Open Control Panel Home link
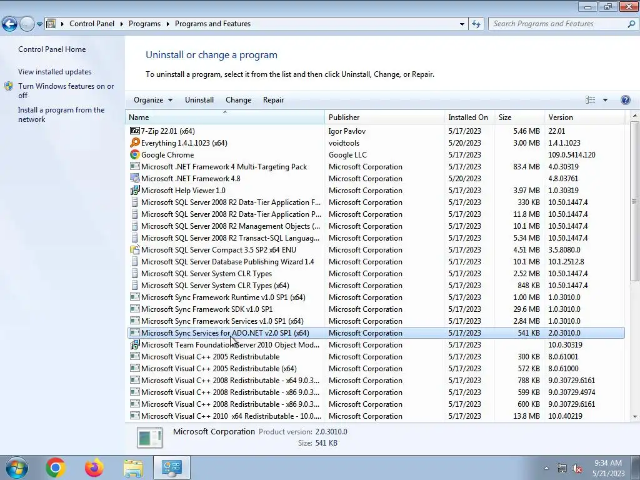The height and width of the screenshot is (480, 640). (x=52, y=49)
